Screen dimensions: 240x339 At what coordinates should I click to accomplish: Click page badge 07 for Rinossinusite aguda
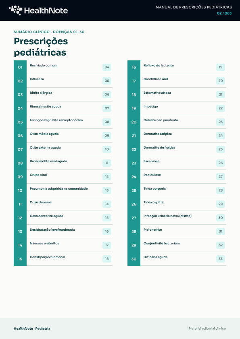(x=107, y=108)
